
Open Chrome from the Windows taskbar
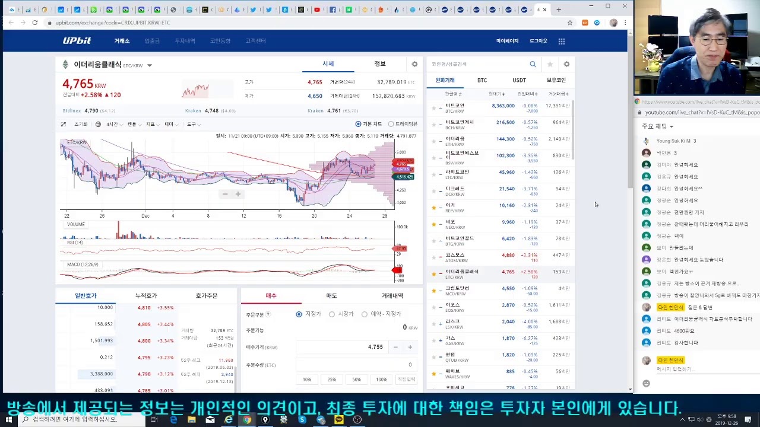247,420
